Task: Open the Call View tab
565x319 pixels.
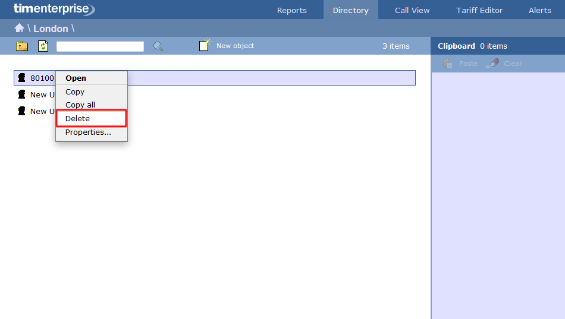Action: pyautogui.click(x=412, y=10)
